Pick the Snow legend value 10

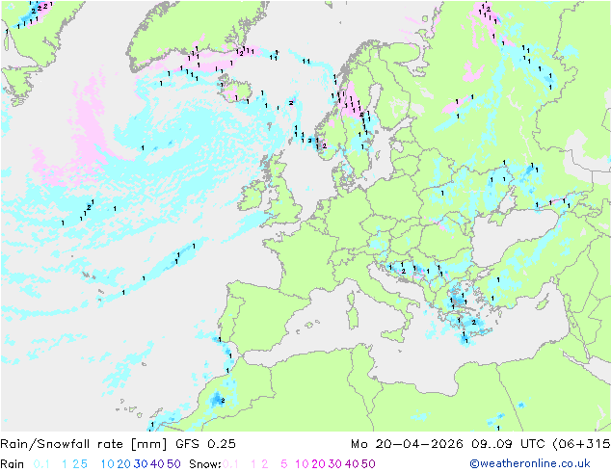[302, 464]
